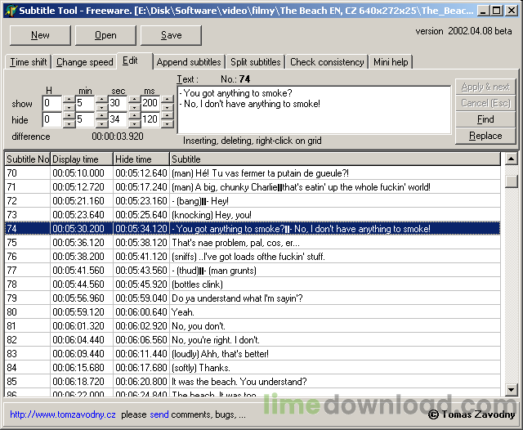Increase the hide seconds spinner value
The image size is (523, 430).
click(x=133, y=115)
